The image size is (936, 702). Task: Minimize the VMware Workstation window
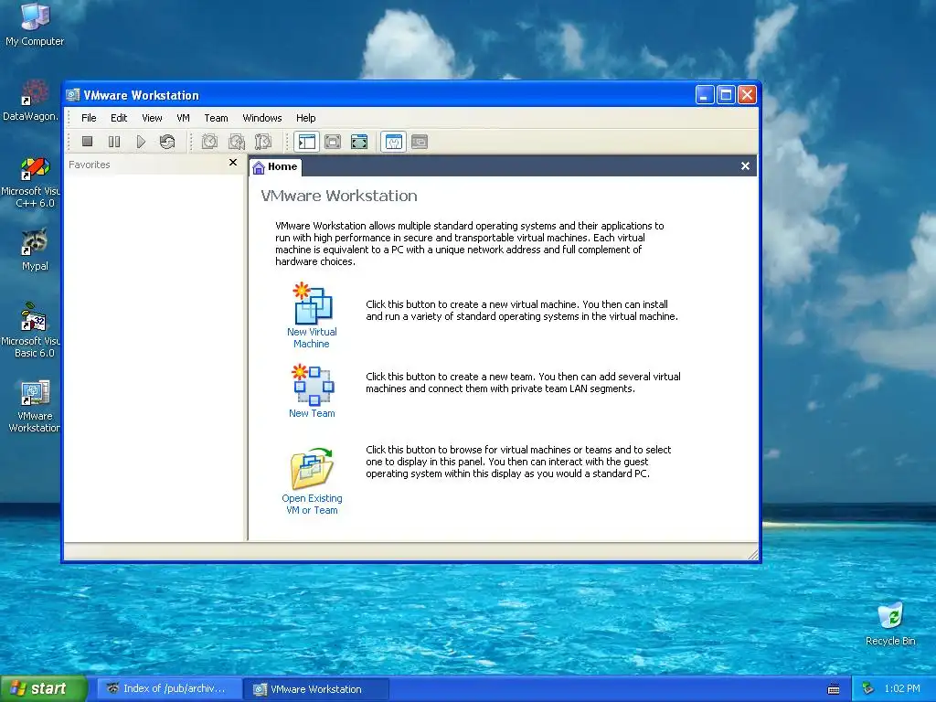pyautogui.click(x=705, y=95)
